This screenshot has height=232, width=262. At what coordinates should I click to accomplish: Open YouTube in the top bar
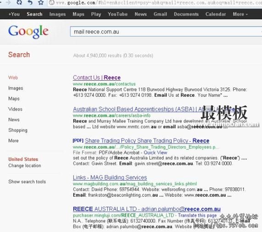coord(117,14)
